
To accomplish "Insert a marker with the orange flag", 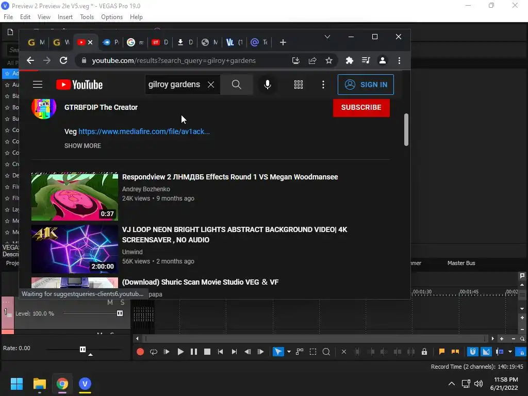I will coord(442,352).
